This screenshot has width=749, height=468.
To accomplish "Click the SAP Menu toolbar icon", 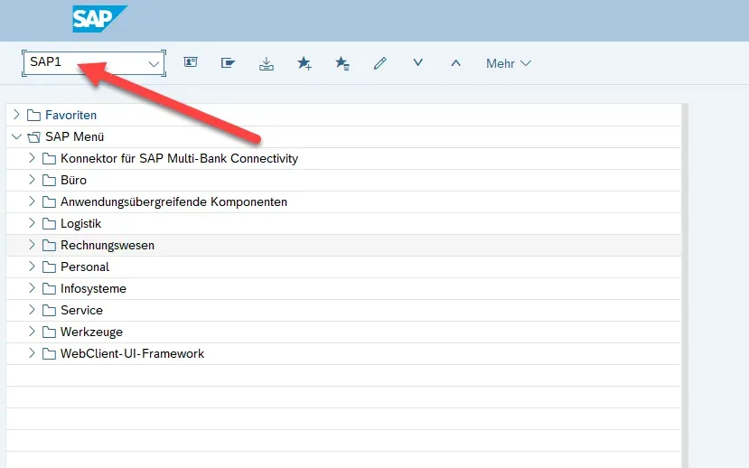I will pyautogui.click(x=229, y=63).
